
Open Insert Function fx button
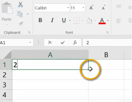coord(75,42)
